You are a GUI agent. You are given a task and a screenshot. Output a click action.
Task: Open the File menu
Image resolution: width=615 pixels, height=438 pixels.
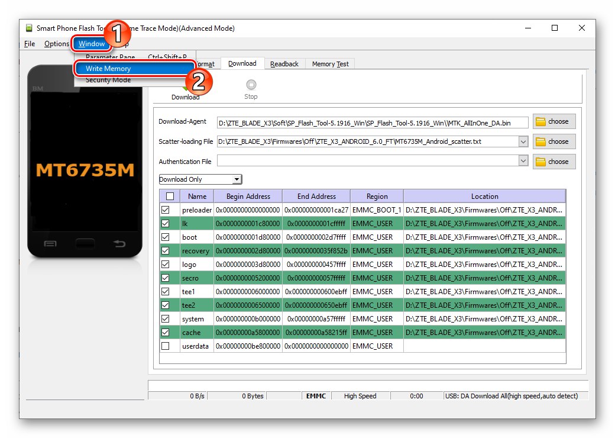[30, 44]
